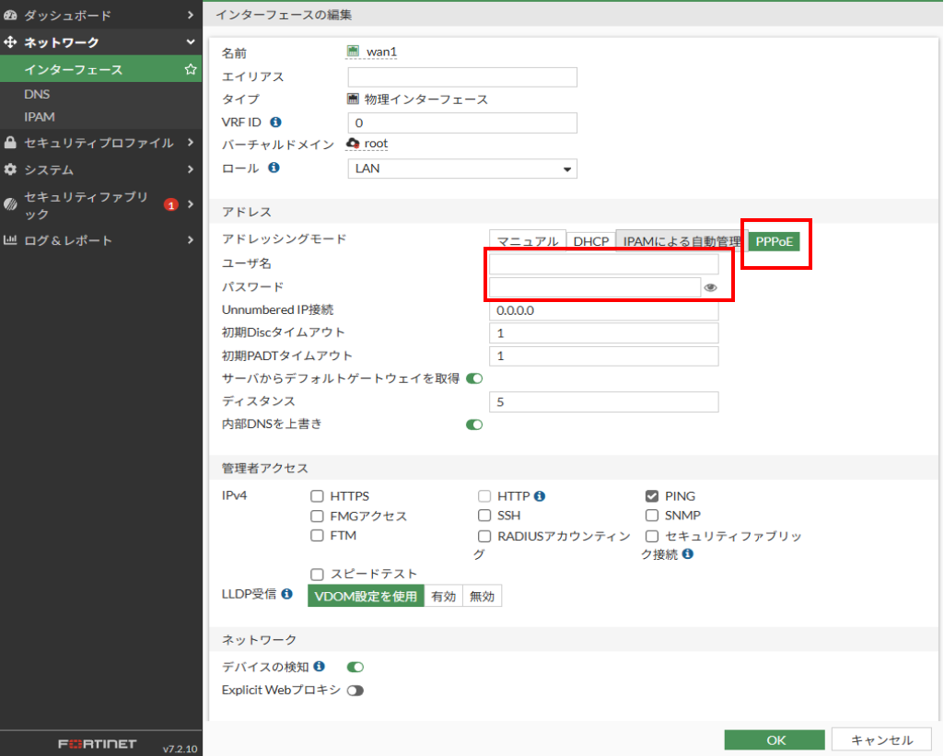The height and width of the screenshot is (756, 944).
Task: Uncheck the PING access checkbox
Action: pos(652,496)
